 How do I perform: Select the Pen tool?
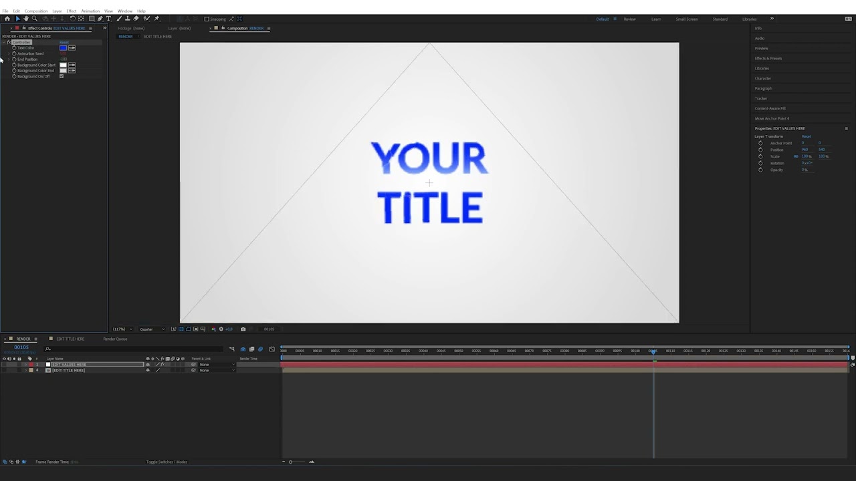tap(100, 19)
